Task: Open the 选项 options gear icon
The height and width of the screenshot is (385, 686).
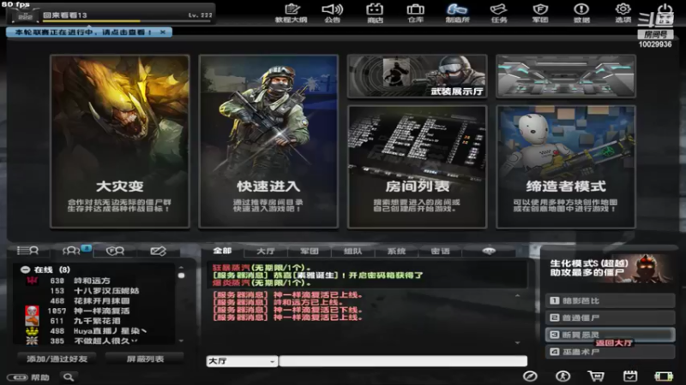Action: point(623,13)
